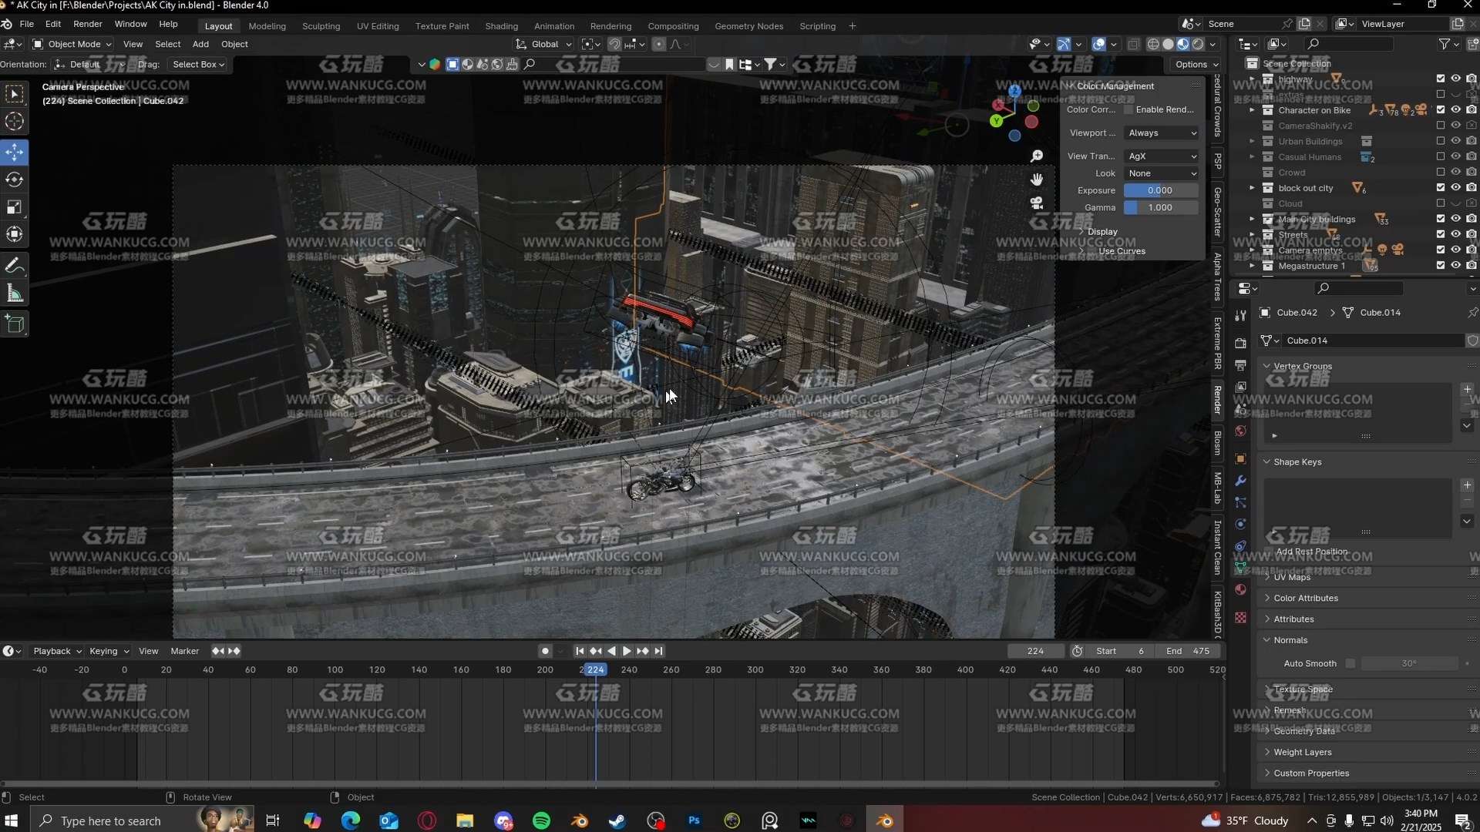Open the Object Mode dropdown

[73, 44]
